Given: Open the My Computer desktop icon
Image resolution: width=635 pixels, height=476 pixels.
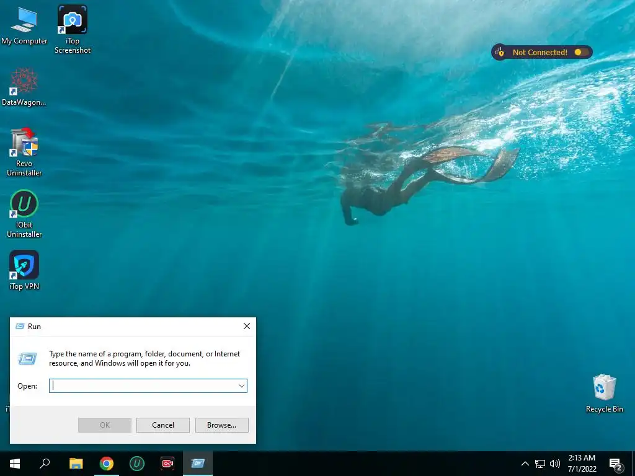Looking at the screenshot, I should tap(24, 25).
